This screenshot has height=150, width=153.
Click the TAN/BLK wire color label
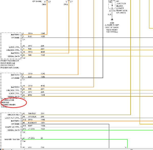click(x=32, y=113)
